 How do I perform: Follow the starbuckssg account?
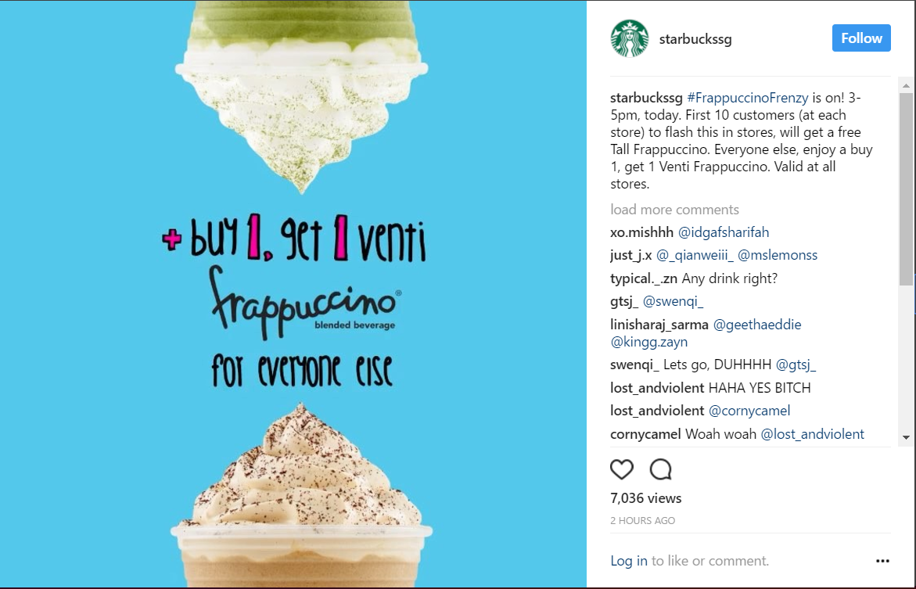click(x=861, y=38)
